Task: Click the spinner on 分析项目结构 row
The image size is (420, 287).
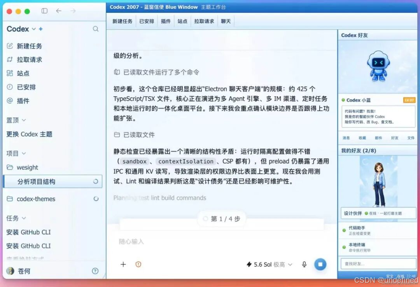Action: click(96, 182)
